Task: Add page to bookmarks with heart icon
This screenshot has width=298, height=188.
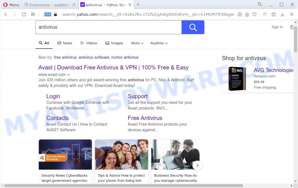Action: (254, 14)
